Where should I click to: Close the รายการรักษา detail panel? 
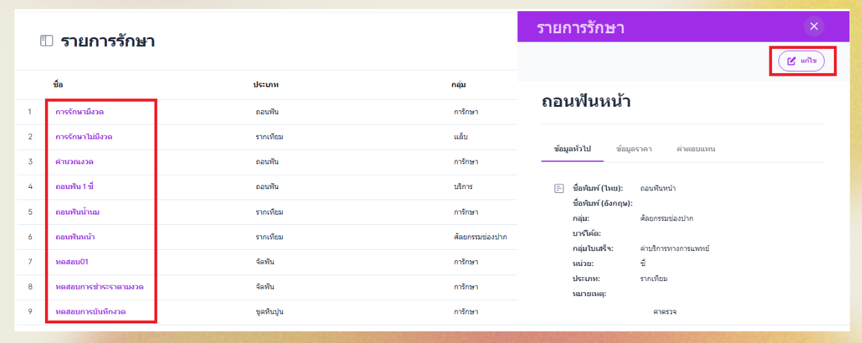click(814, 26)
